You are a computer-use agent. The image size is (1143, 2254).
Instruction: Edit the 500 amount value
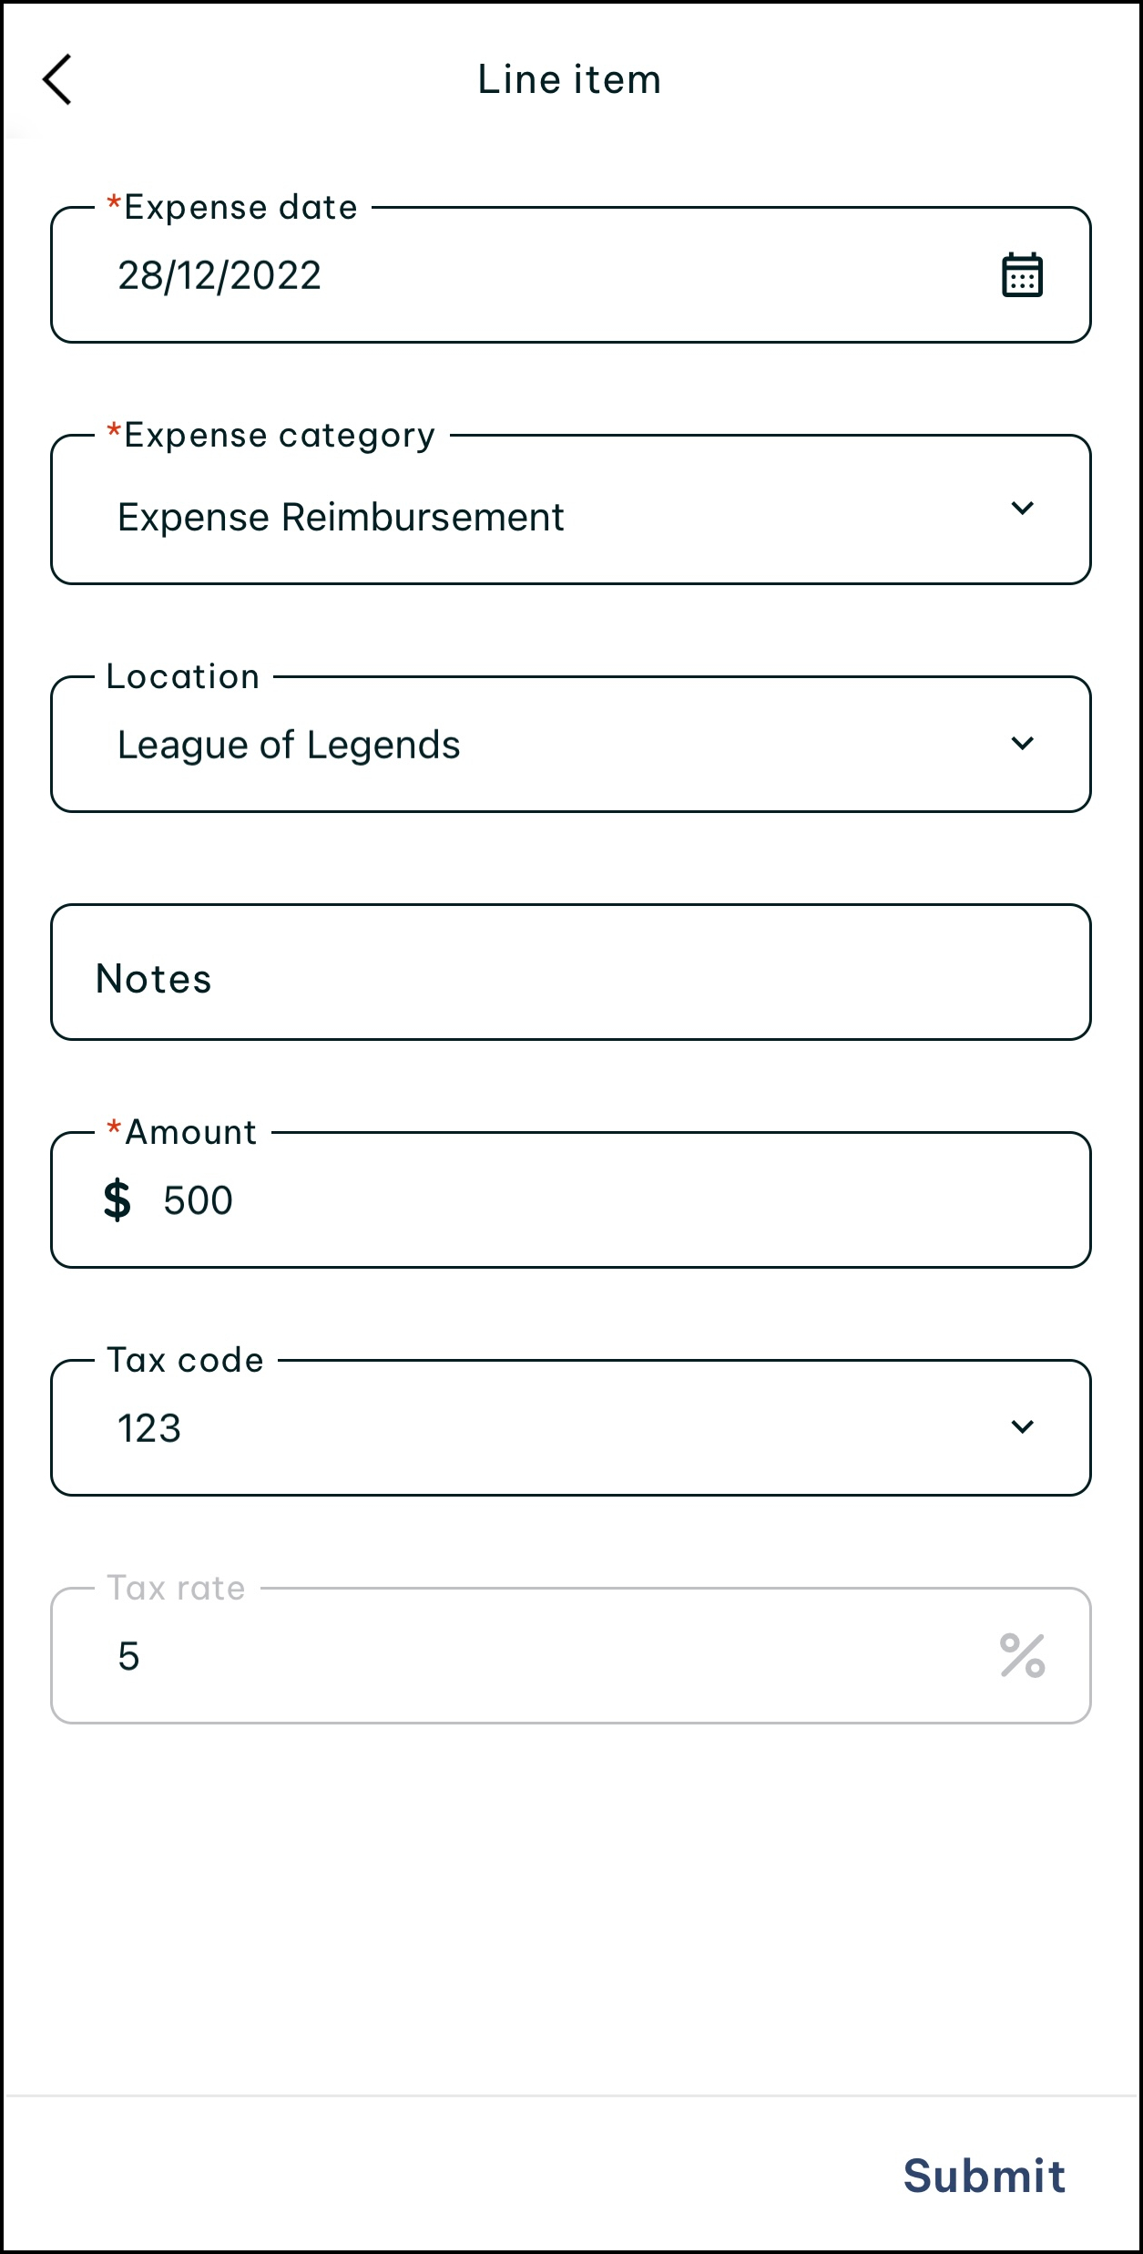pyautogui.click(x=199, y=1200)
